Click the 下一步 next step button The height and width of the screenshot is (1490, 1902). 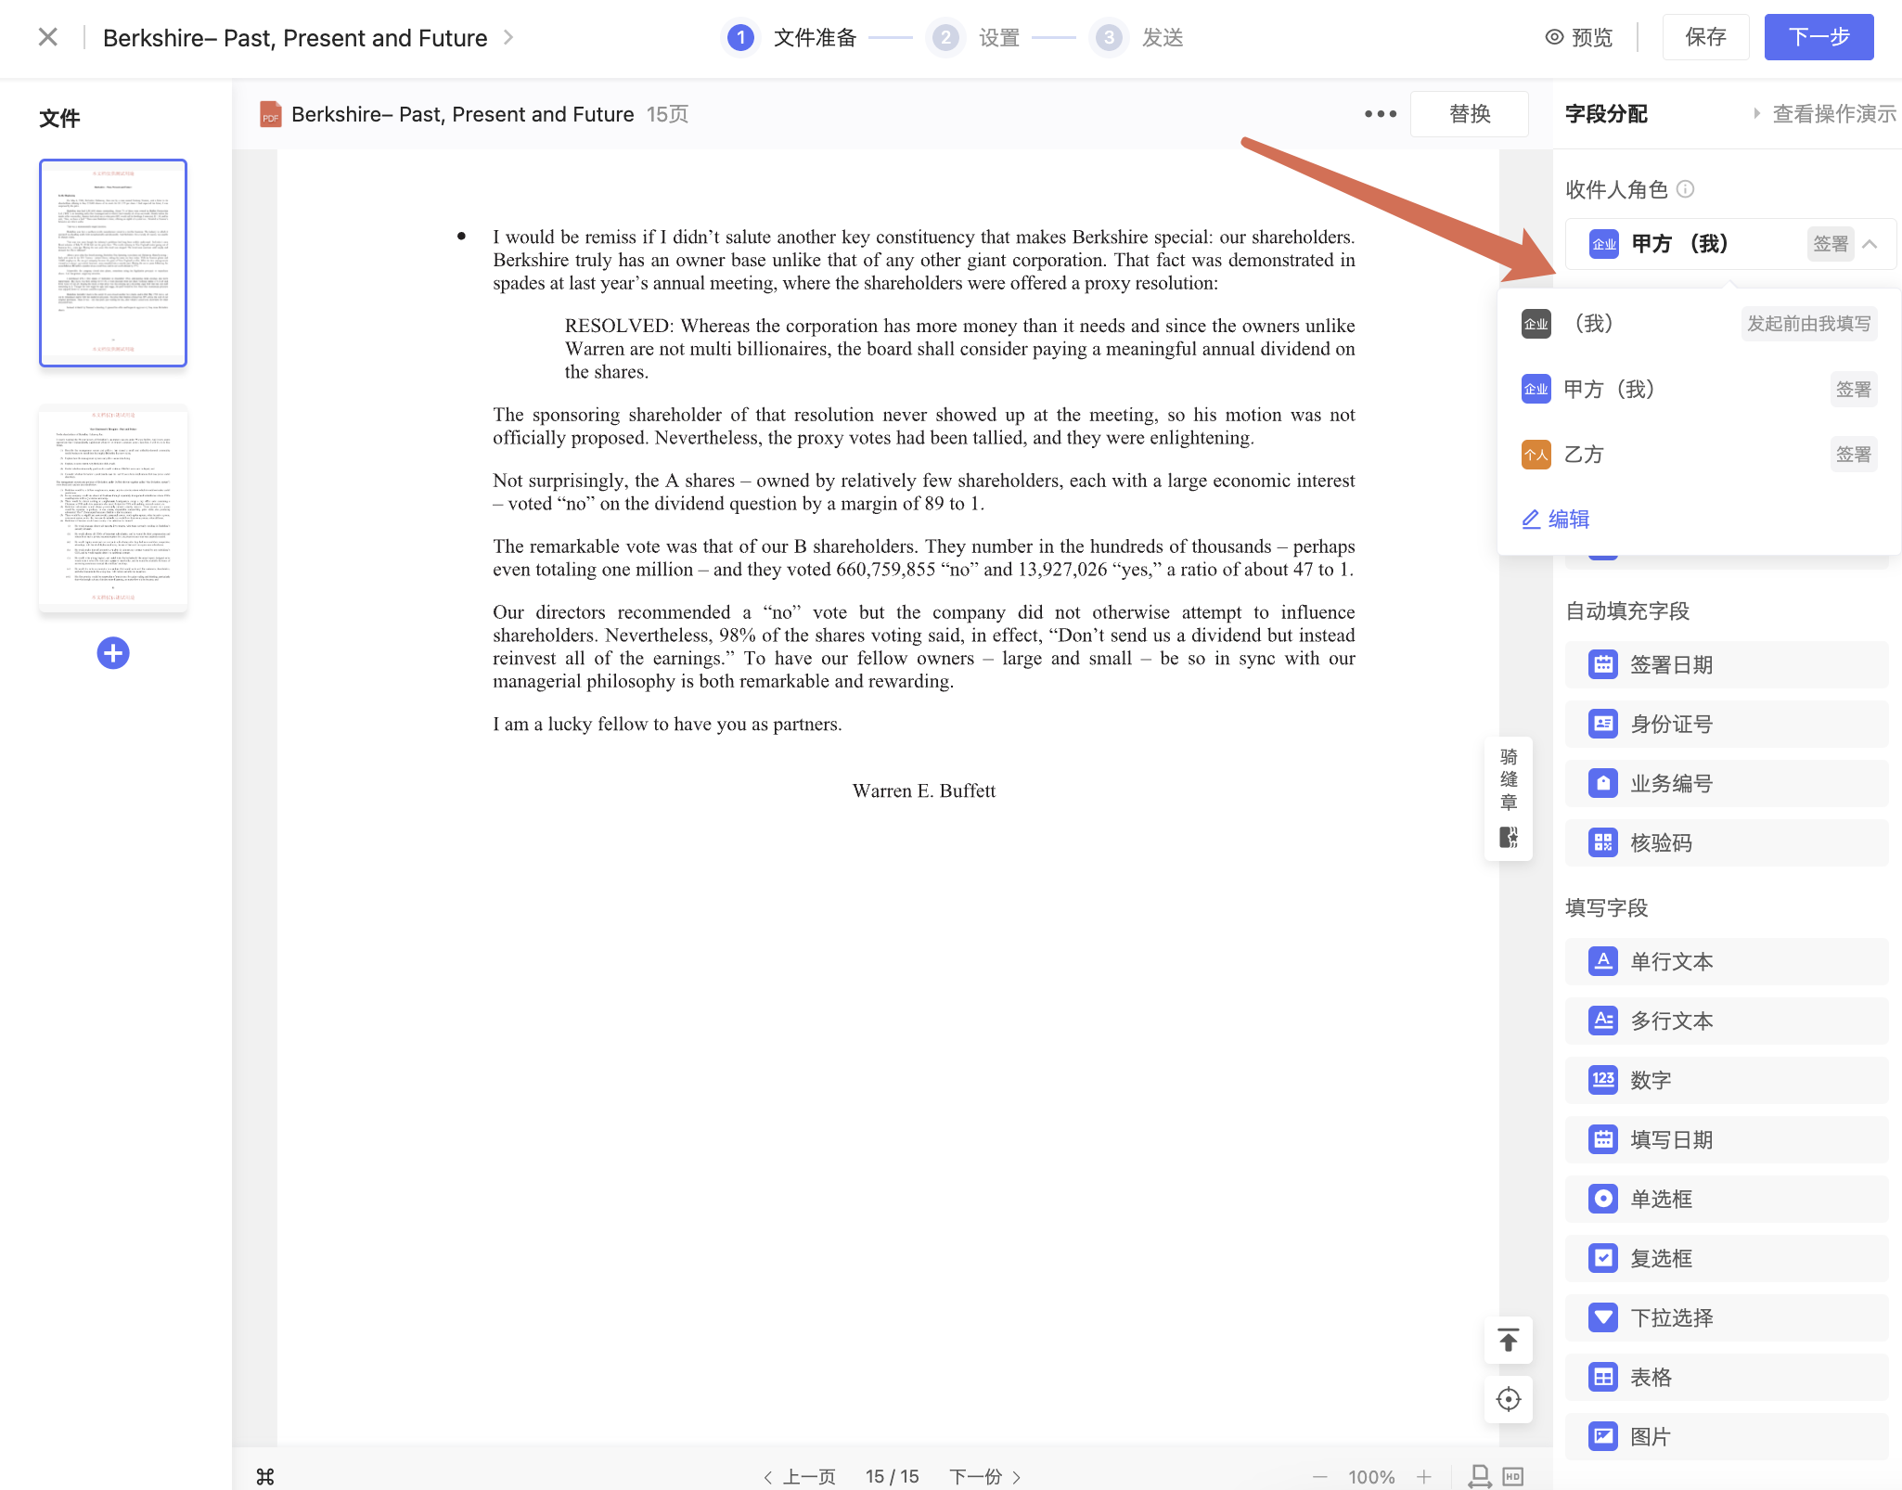click(x=1818, y=38)
